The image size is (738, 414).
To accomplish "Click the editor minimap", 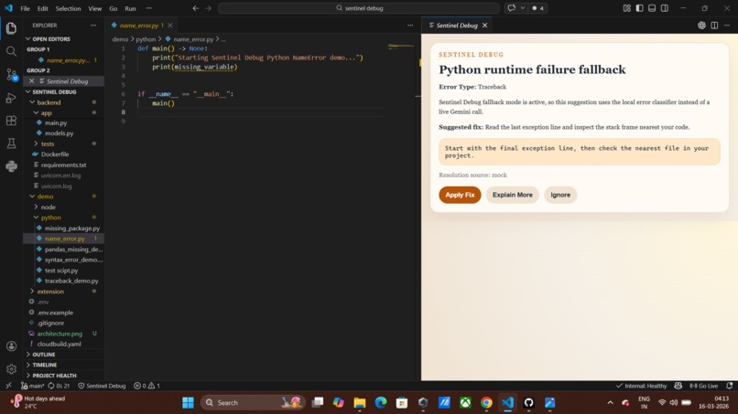I will [401, 46].
